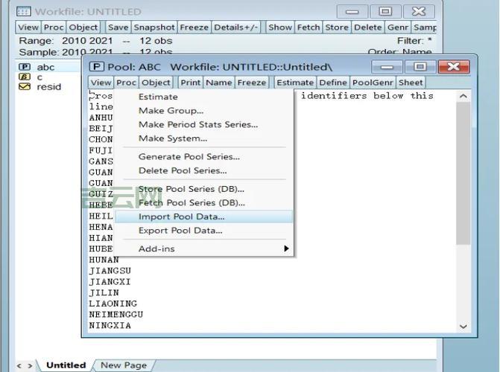Switch to the New Page tab
The image size is (500, 372).
[123, 365]
